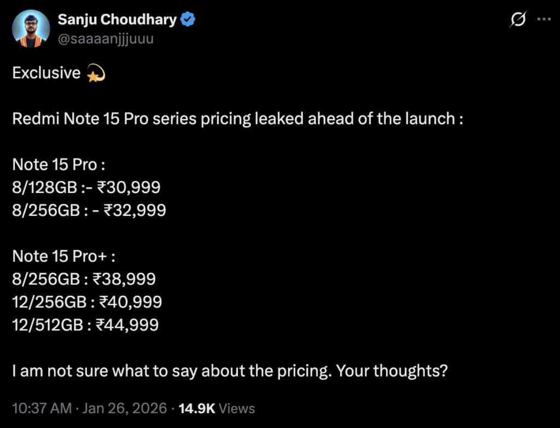
Task: Open the @saaaanjjjuuu handle link
Action: click(x=105, y=39)
